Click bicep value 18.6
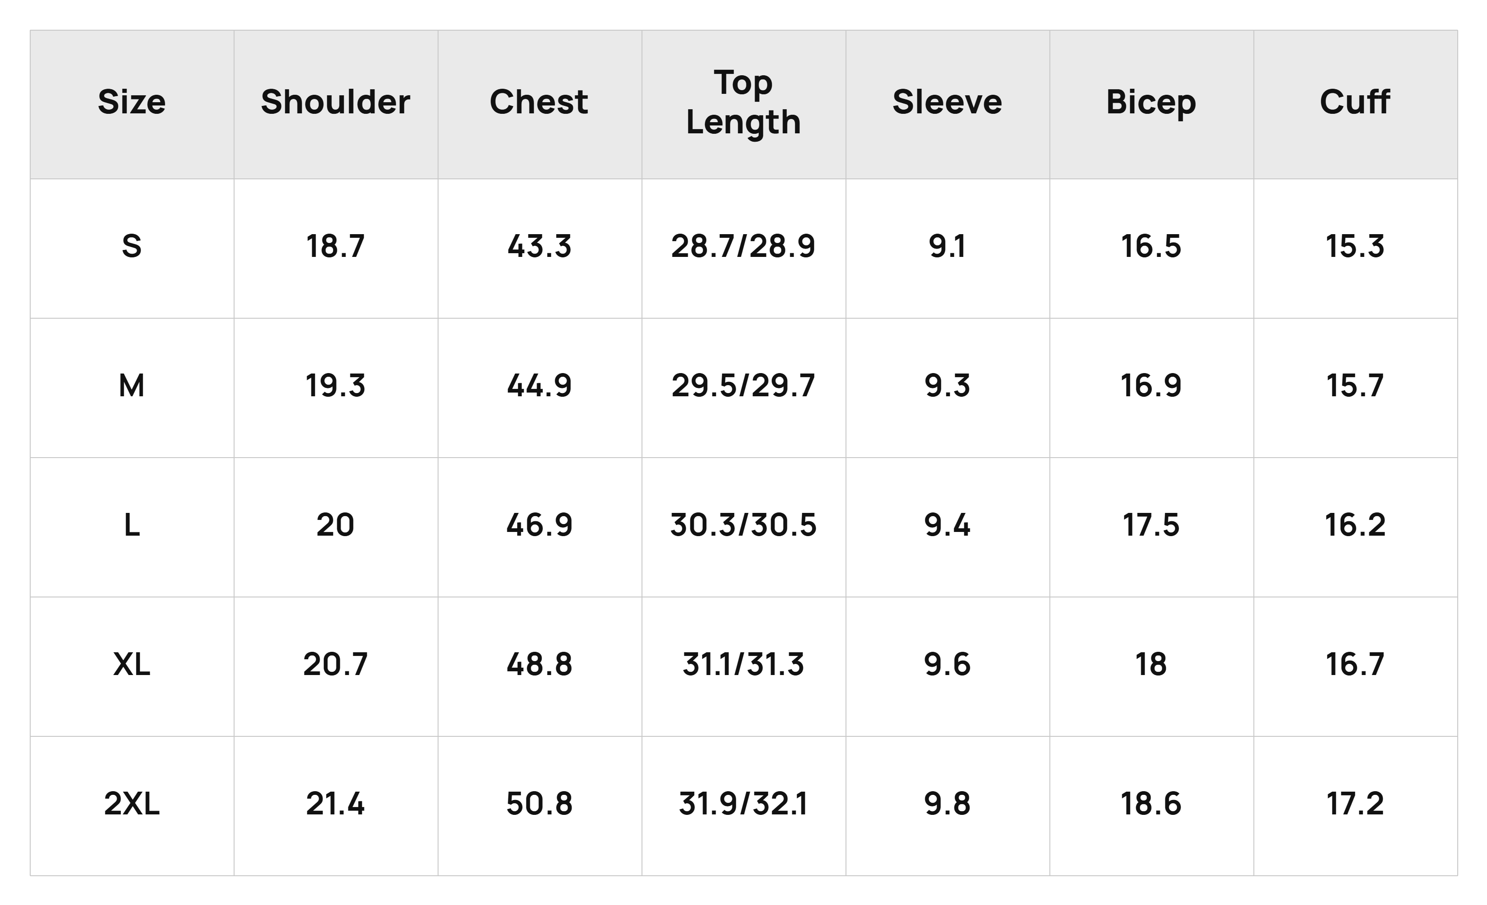The image size is (1487, 905). pyautogui.click(x=1151, y=804)
